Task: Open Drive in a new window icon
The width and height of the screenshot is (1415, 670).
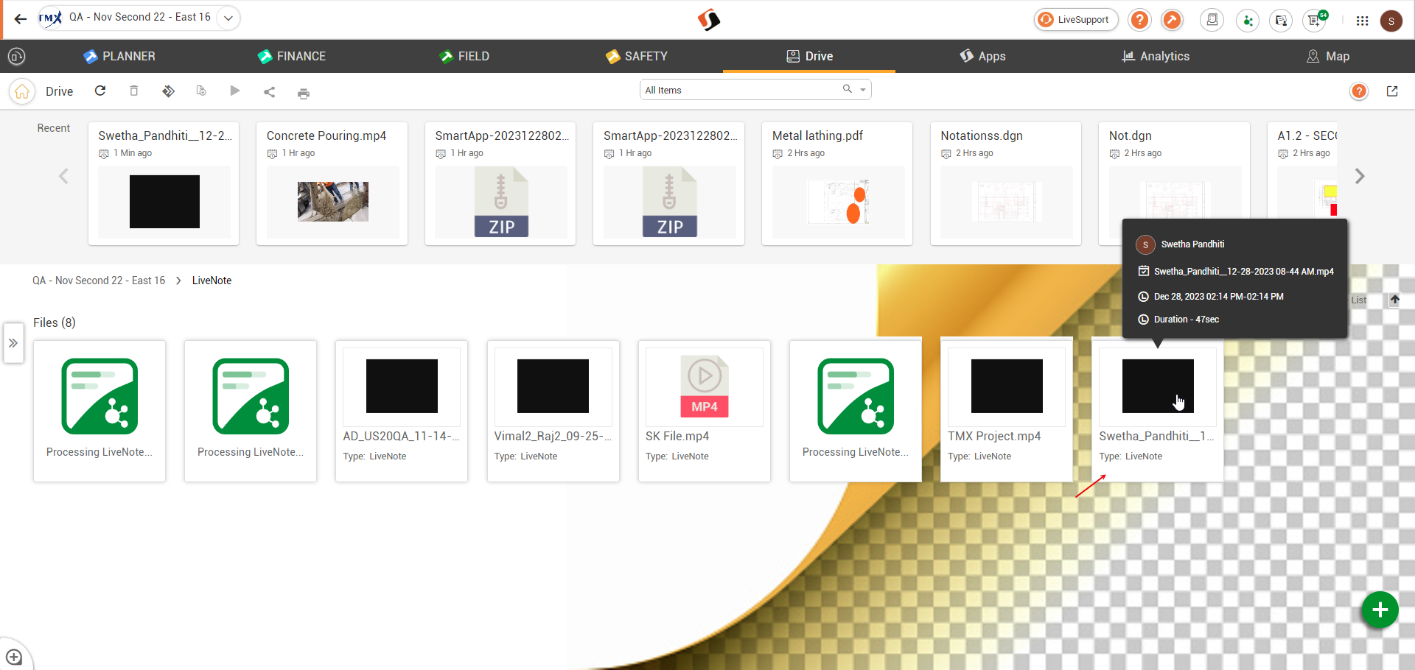Action: click(1392, 91)
